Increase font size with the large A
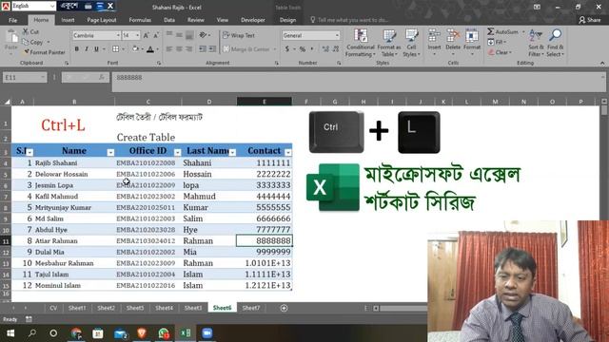Screen dimensions: 609x342 (146, 35)
